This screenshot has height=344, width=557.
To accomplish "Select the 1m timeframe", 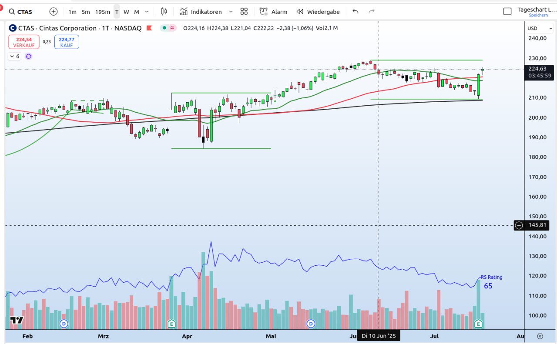I will [x=72, y=12].
